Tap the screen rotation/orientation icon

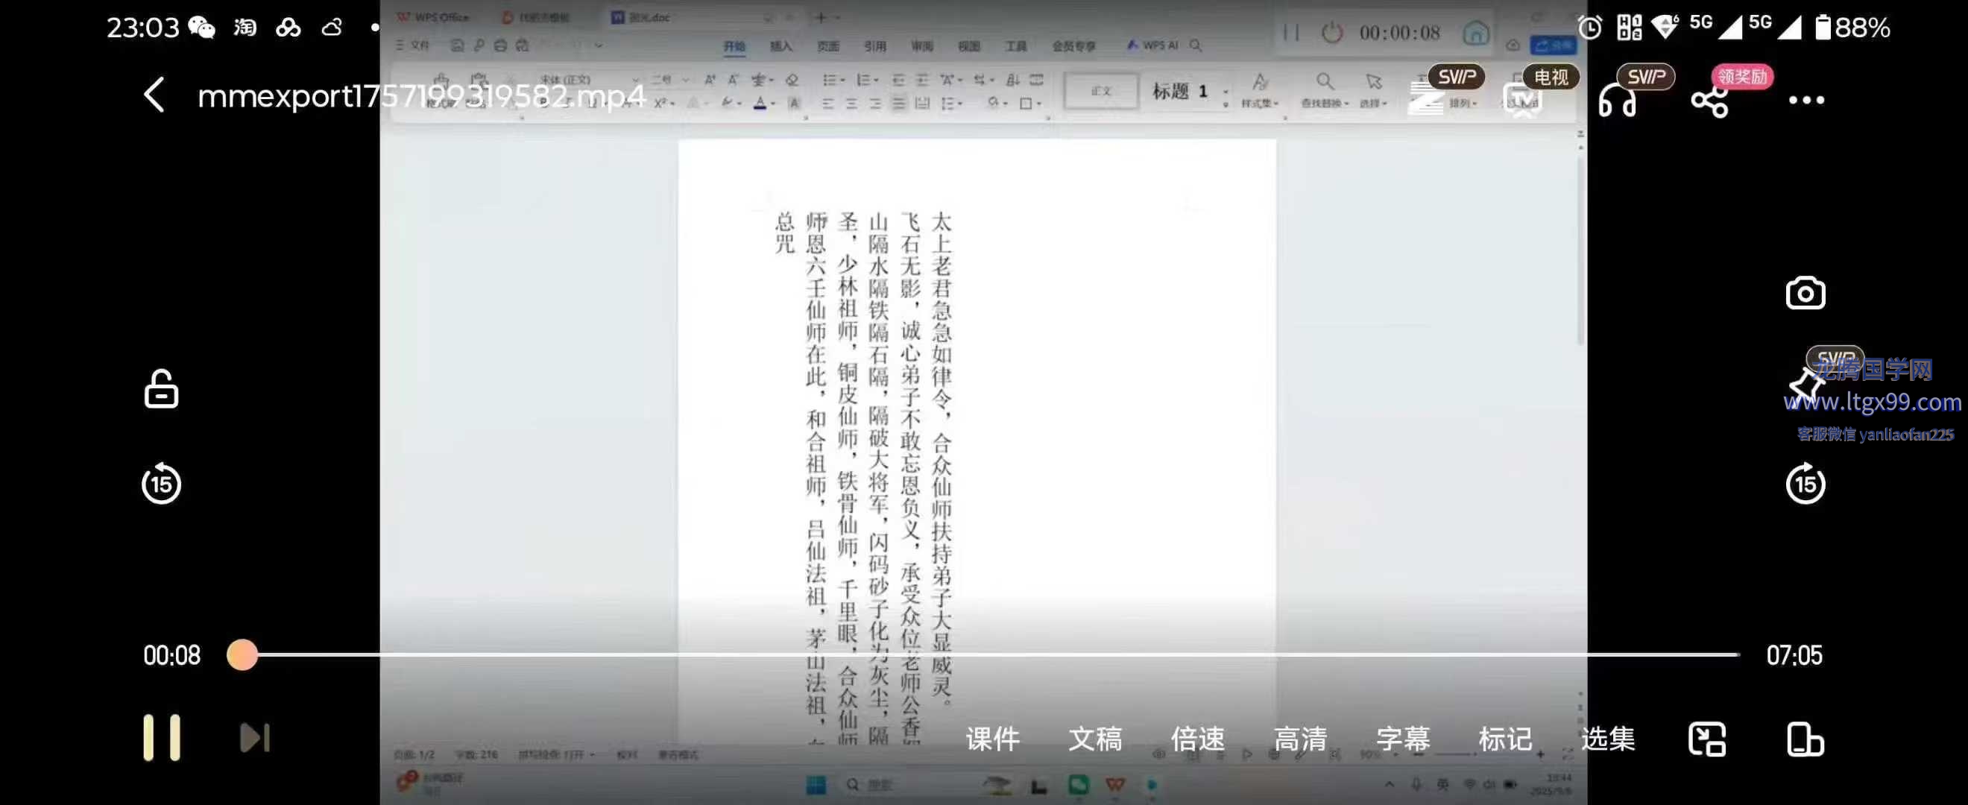pyautogui.click(x=1805, y=739)
